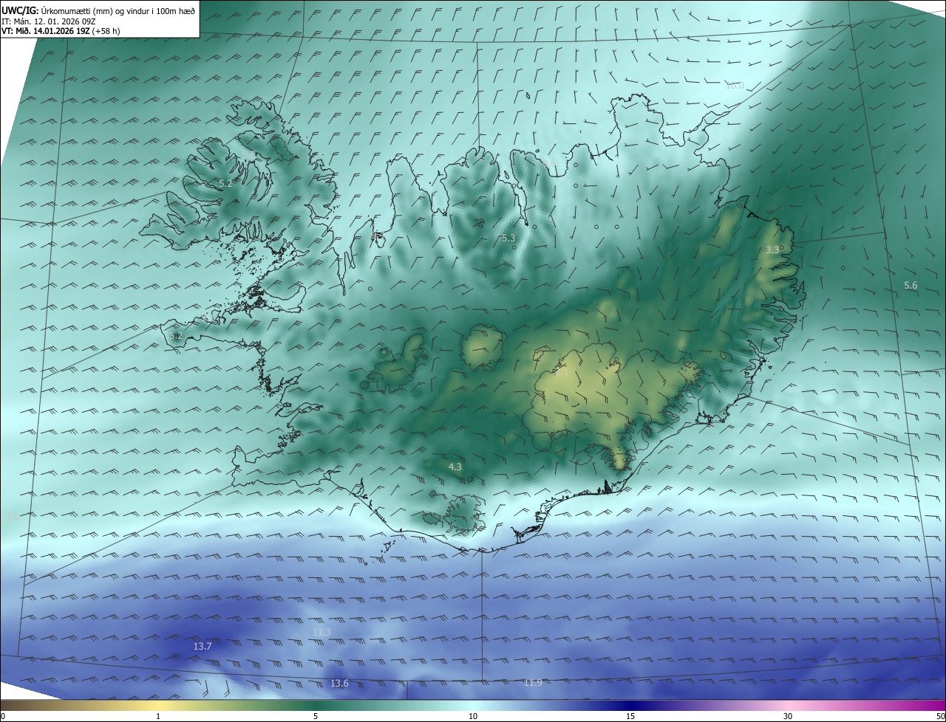Click the initial time line "IT: Mán. 12. 01. 2026 09Z"

tap(50, 21)
